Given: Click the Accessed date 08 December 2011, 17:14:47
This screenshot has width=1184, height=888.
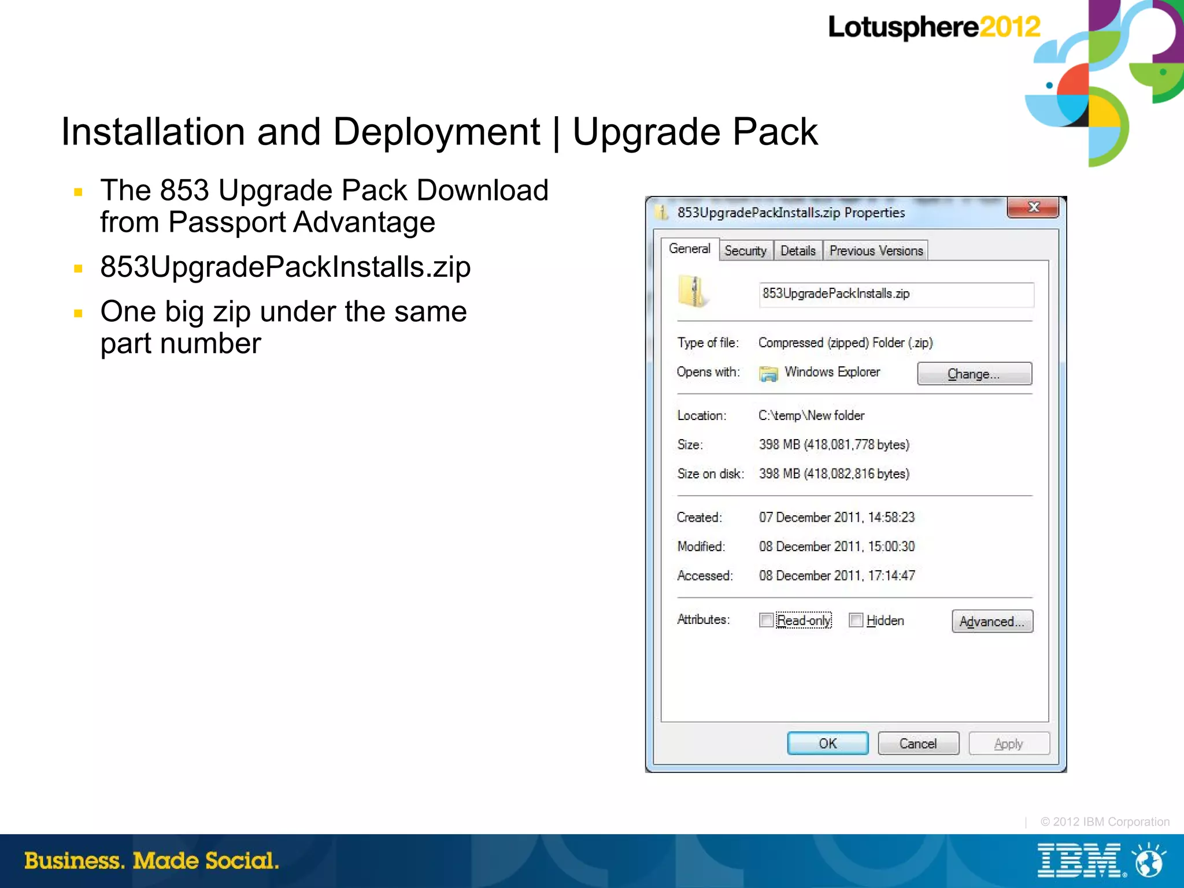Looking at the screenshot, I should [x=837, y=575].
